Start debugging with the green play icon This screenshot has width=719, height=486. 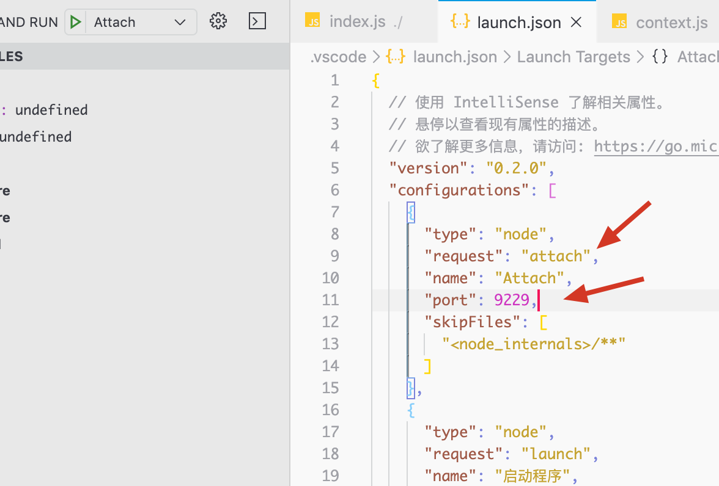[x=76, y=22]
